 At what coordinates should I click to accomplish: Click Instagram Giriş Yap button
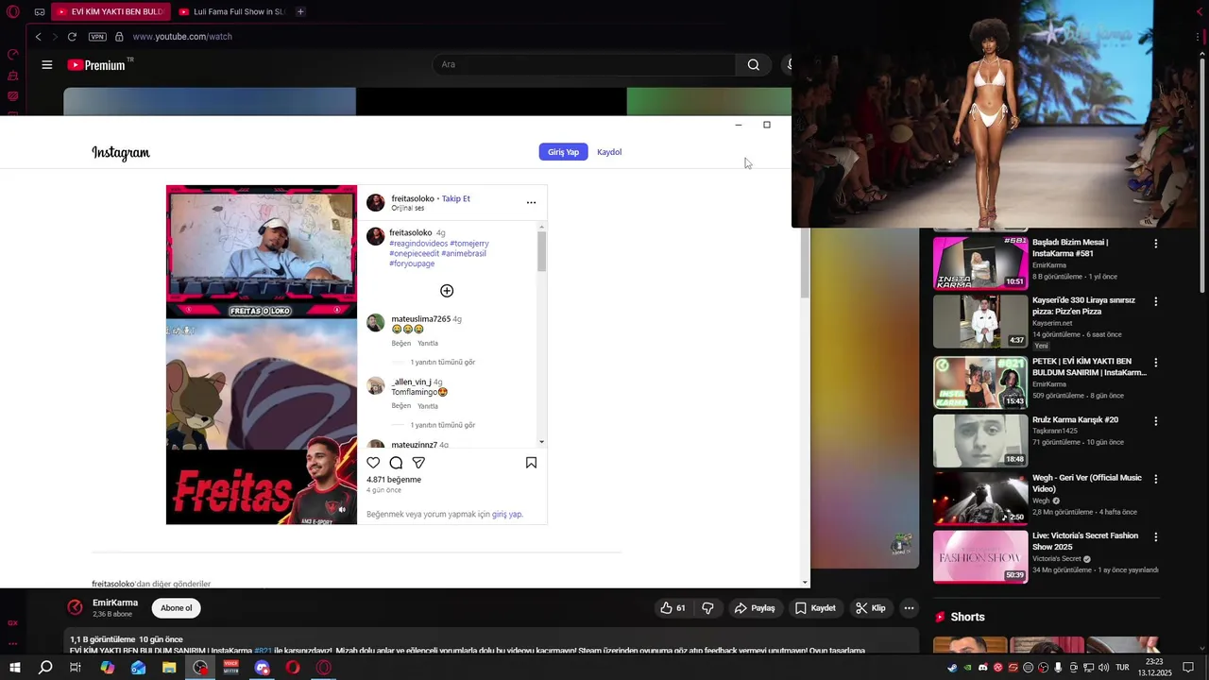pyautogui.click(x=563, y=152)
